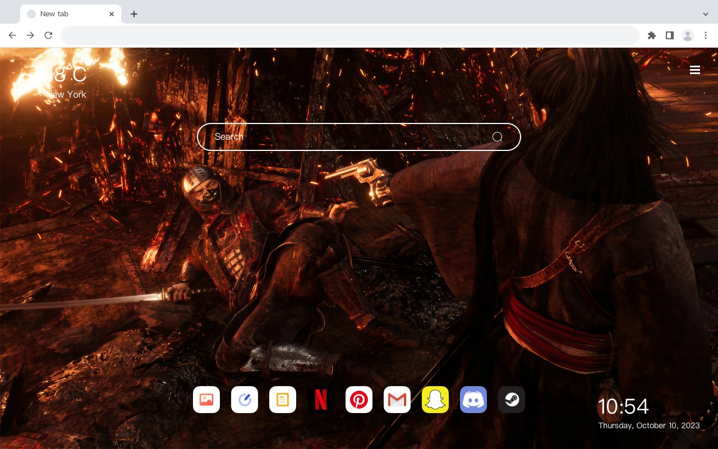Screen dimensions: 718x449
Task: Click the magnifier icon in the search box
Action: [x=497, y=137]
